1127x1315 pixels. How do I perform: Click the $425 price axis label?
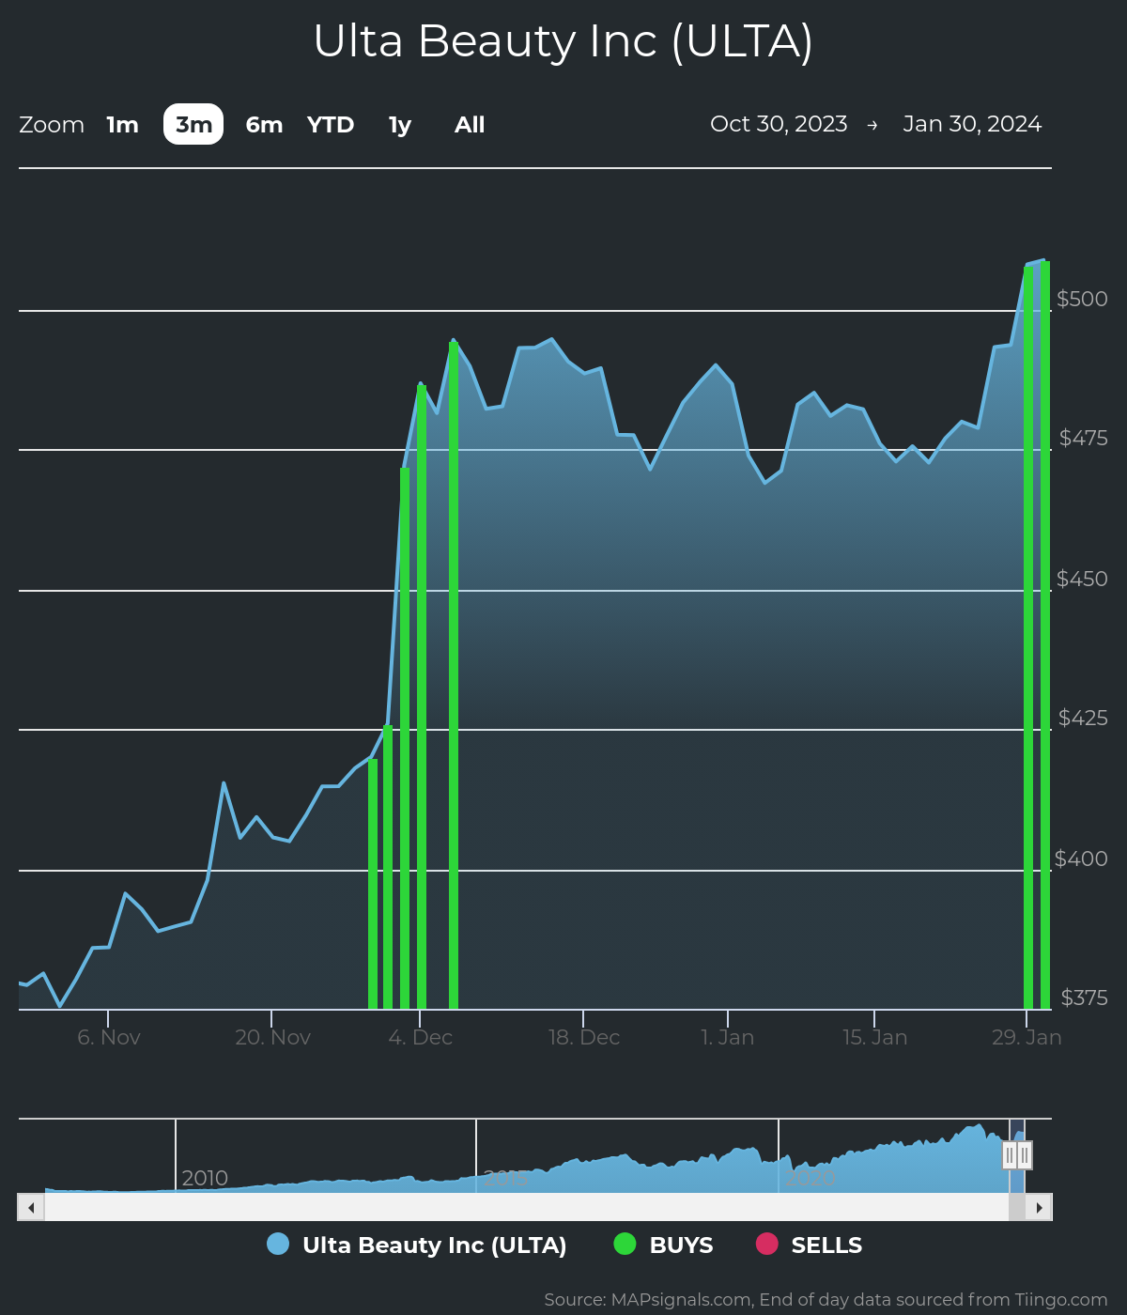[x=1083, y=718]
